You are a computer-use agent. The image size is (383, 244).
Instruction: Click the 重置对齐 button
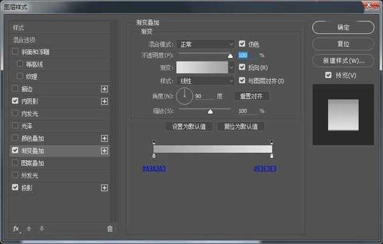(x=252, y=96)
